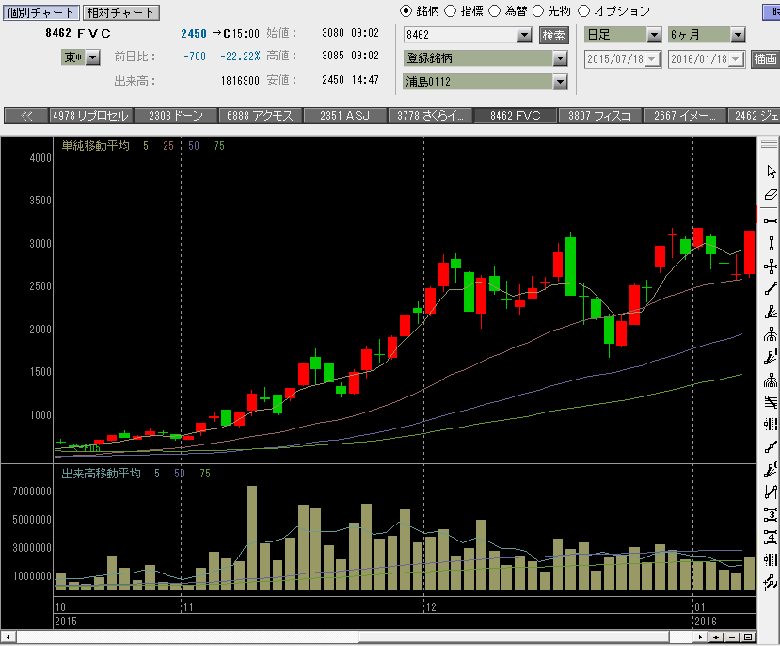Open the 浦島0112 list dropdown

coord(560,82)
